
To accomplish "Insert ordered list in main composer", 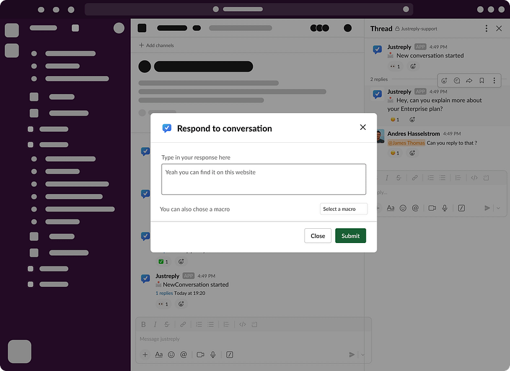I will pos(199,324).
